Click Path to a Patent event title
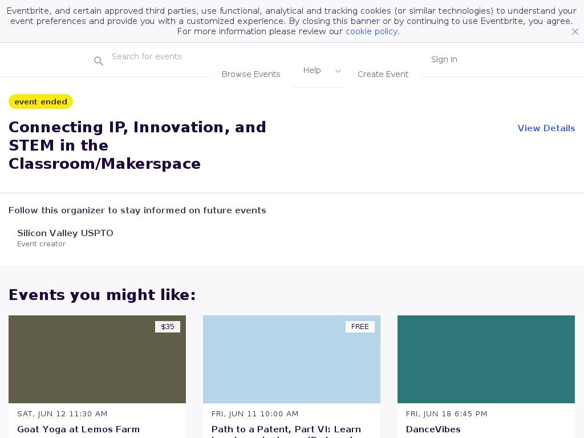This screenshot has width=584, height=438. pyautogui.click(x=286, y=430)
